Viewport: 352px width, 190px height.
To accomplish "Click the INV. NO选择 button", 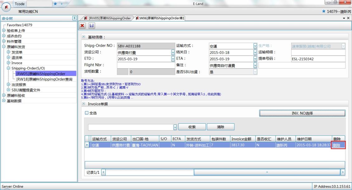I will pyautogui.click(x=302, y=113).
